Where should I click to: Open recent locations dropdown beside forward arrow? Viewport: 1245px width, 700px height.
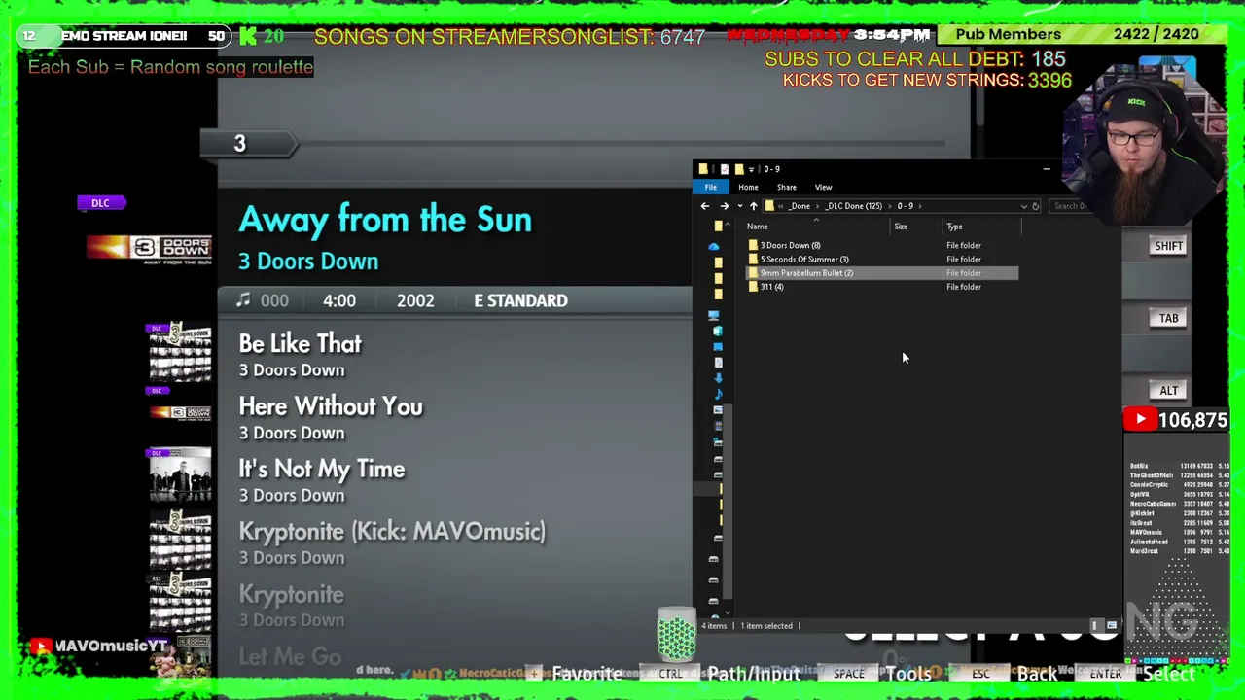point(739,206)
